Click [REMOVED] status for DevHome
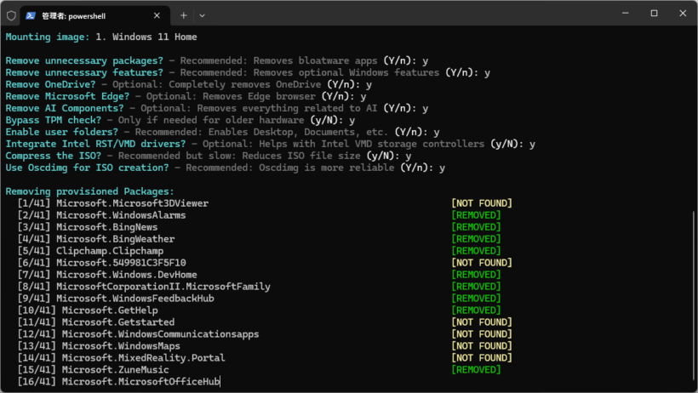Viewport: 698px width, 393px height. click(x=476, y=275)
